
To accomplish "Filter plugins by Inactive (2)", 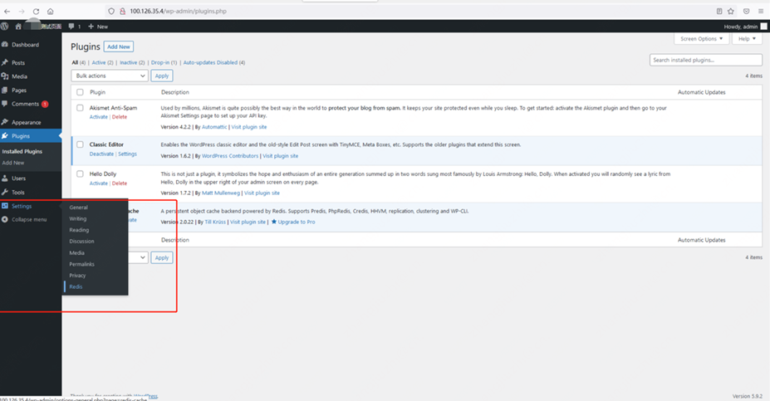I will tap(132, 63).
